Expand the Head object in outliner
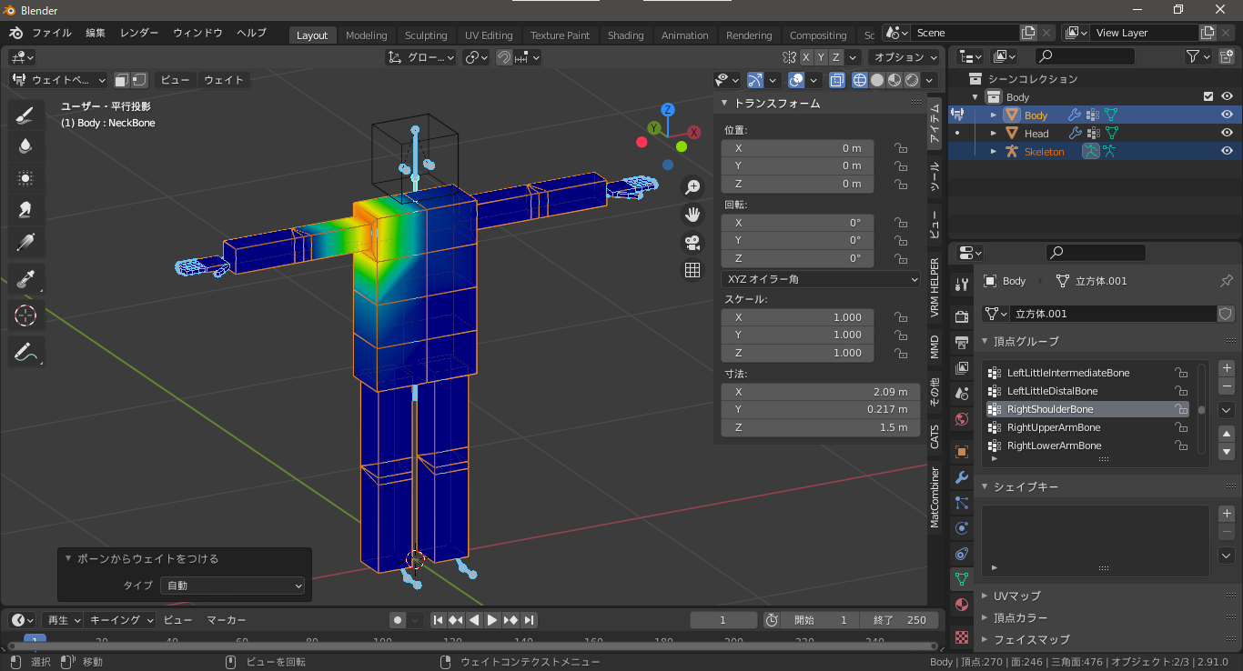1243x671 pixels. click(x=994, y=133)
